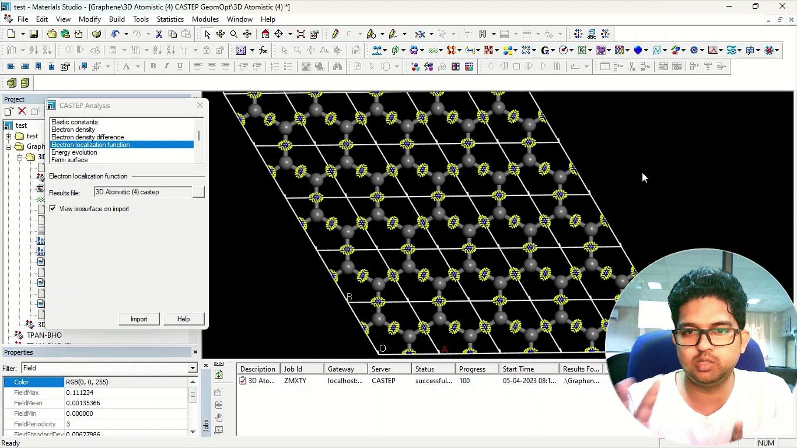797x448 pixels.
Task: Collapse the Graphene folder tree node
Action: [x=8, y=147]
